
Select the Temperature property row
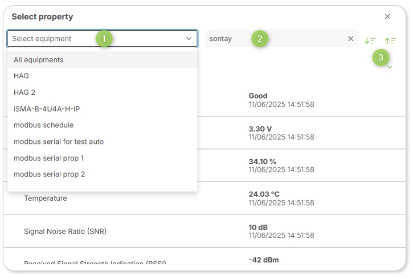[205, 199]
